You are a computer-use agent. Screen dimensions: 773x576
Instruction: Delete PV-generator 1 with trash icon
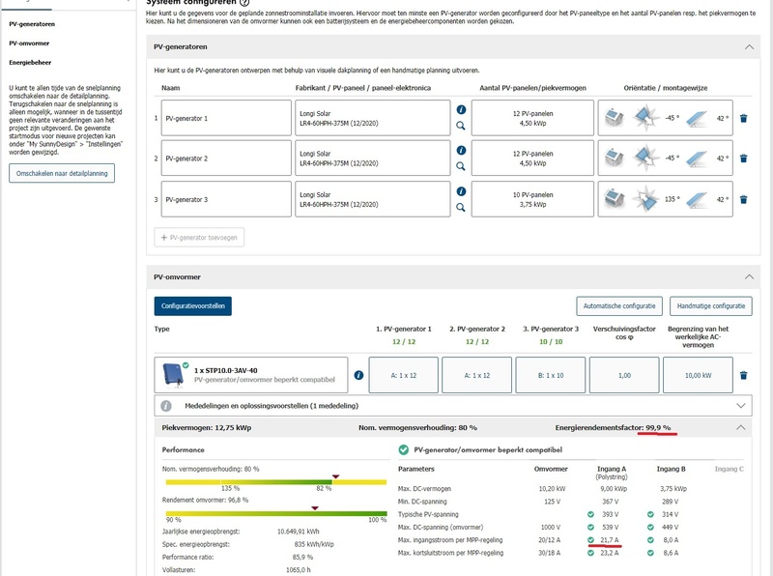pos(743,118)
